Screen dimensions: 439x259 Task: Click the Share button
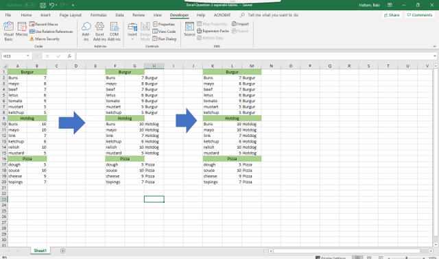[392, 15]
